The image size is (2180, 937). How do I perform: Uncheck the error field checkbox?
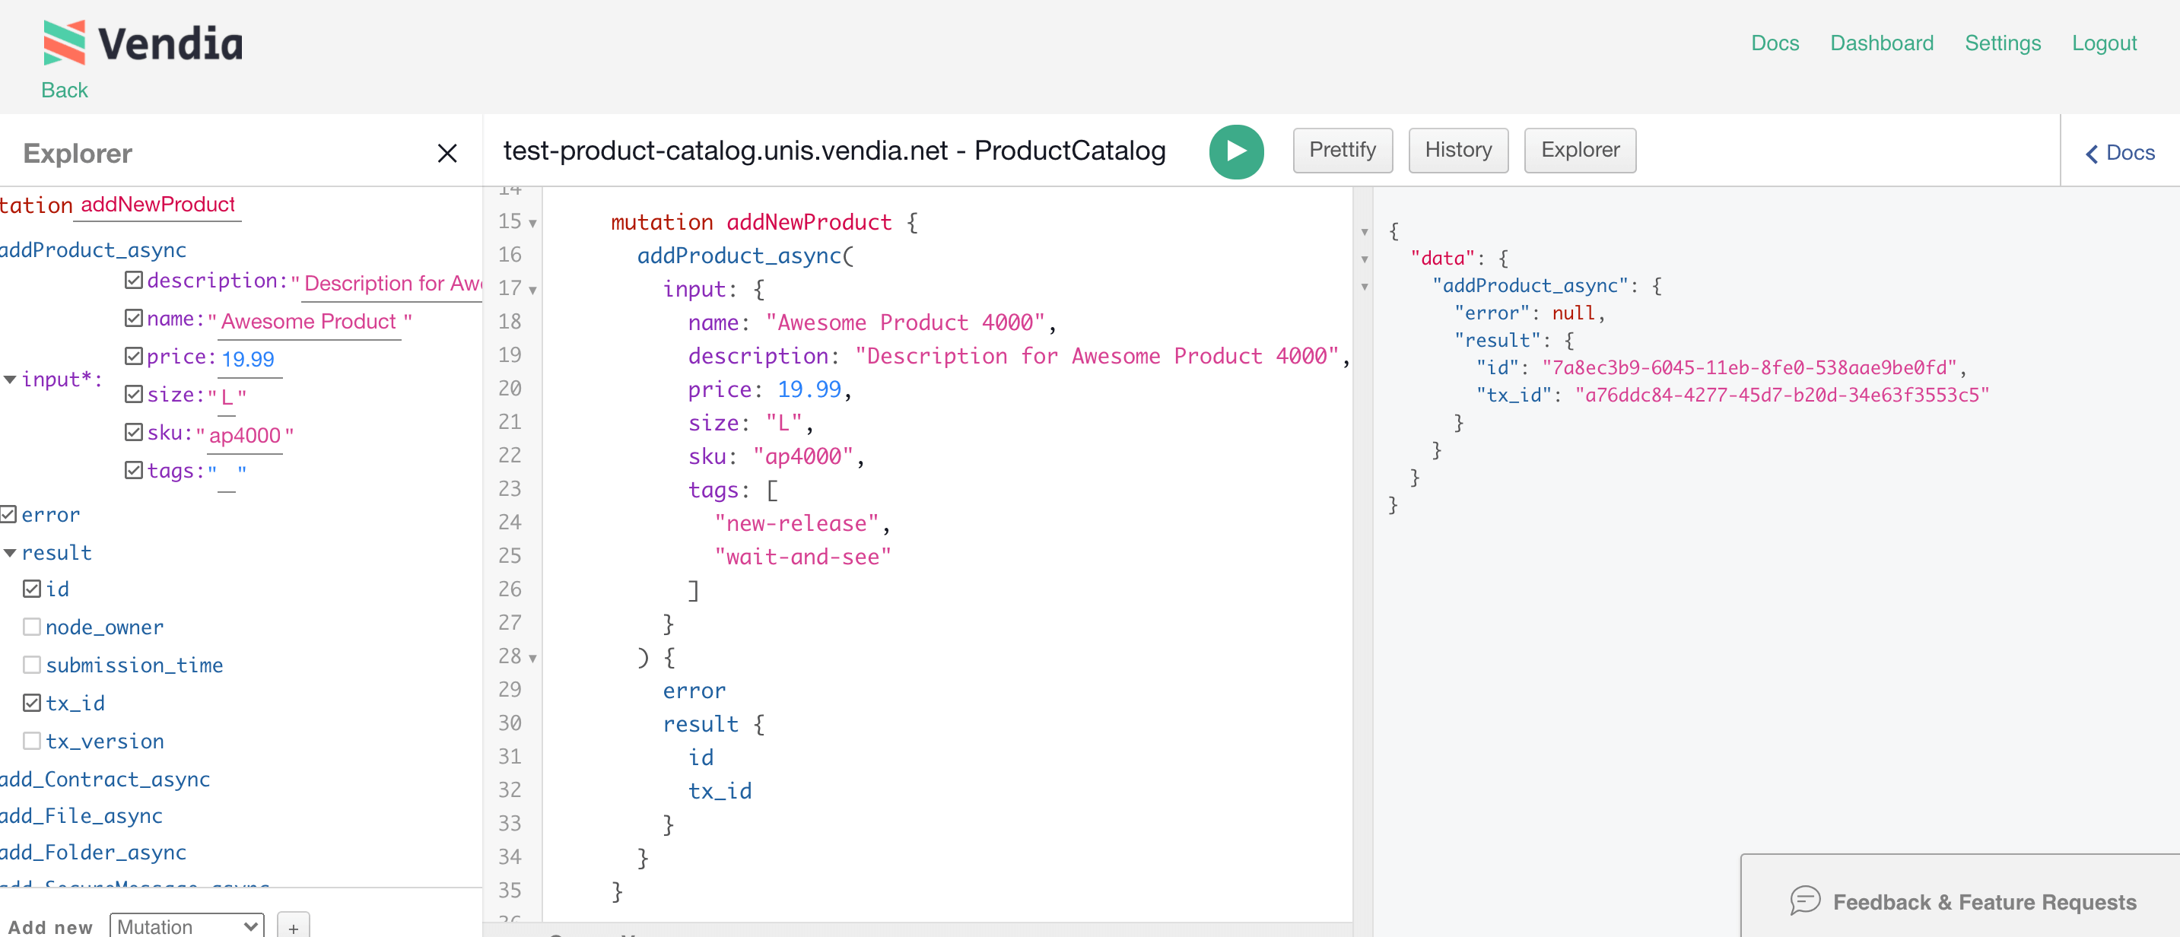tap(8, 515)
